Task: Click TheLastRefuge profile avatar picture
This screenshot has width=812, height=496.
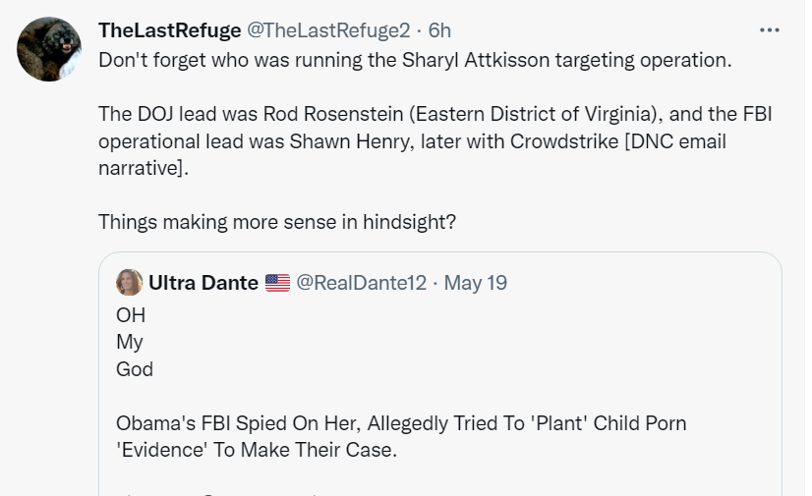Action: pyautogui.click(x=49, y=49)
